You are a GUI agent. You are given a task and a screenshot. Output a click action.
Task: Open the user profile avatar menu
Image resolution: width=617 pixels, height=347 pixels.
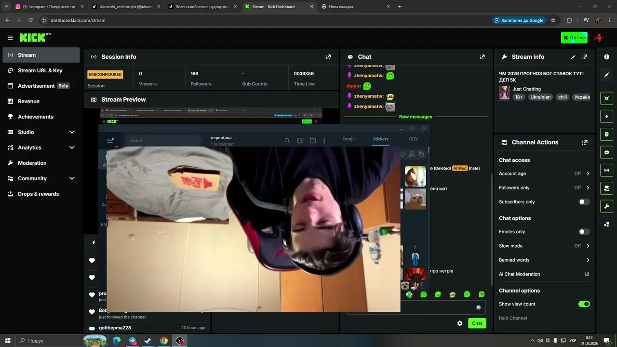point(599,38)
